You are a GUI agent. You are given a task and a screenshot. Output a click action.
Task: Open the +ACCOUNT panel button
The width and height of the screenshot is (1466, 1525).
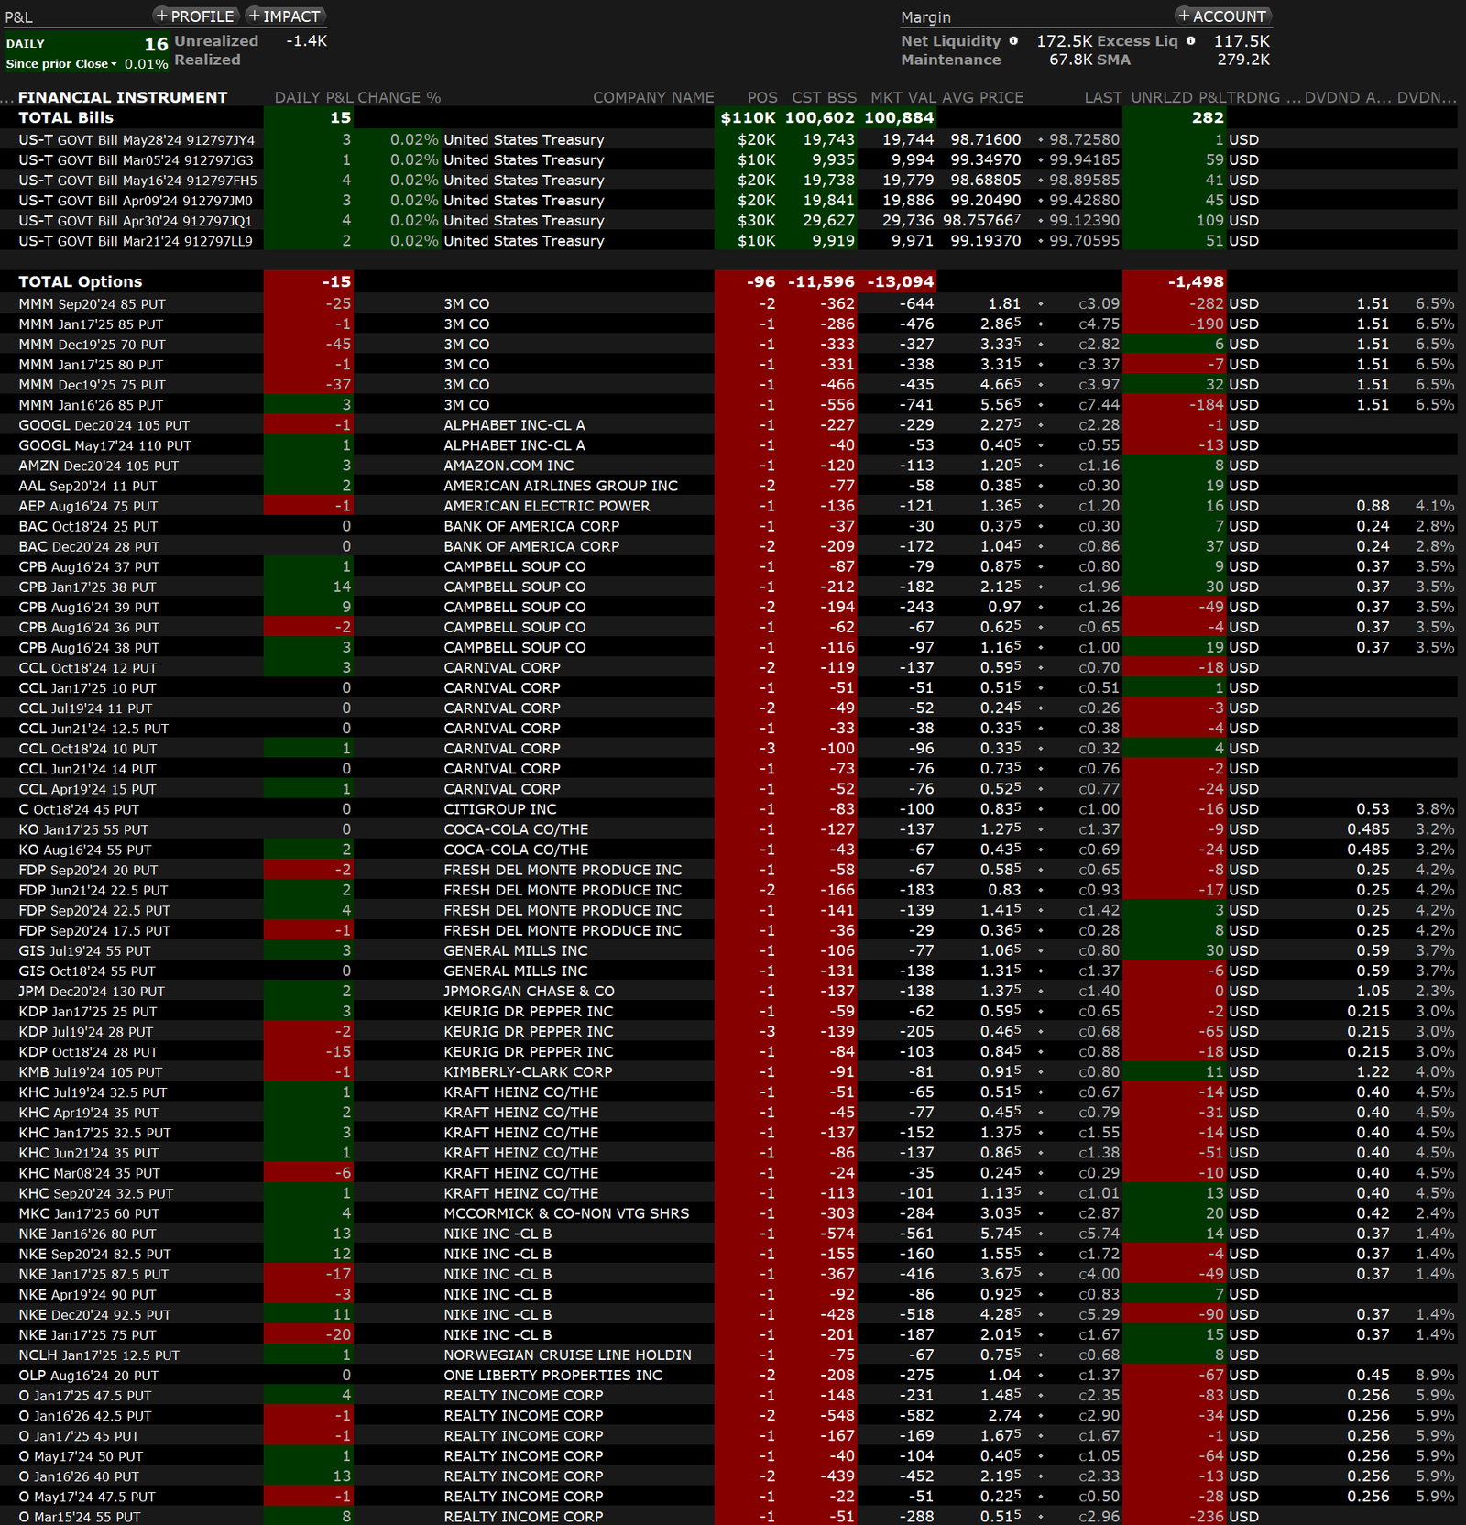(x=1222, y=16)
